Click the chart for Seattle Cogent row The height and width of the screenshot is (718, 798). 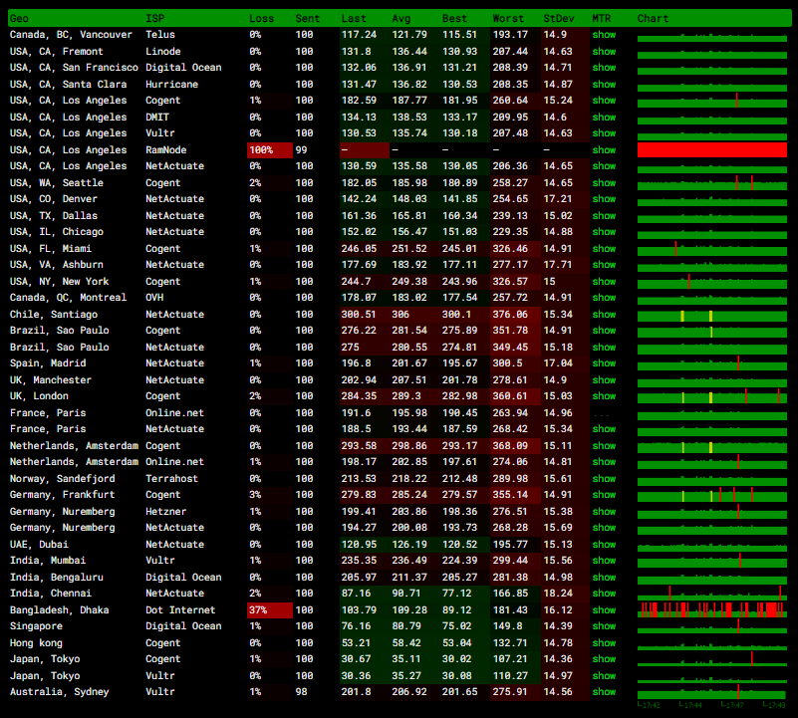click(712, 183)
